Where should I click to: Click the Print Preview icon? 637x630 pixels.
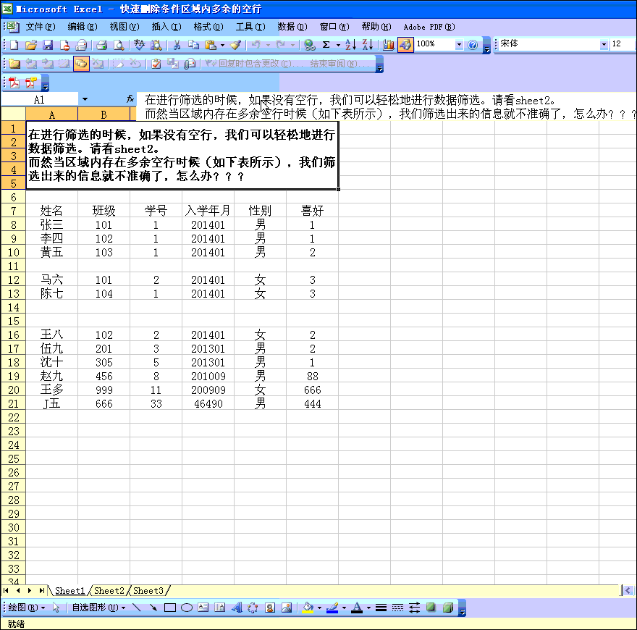119,45
